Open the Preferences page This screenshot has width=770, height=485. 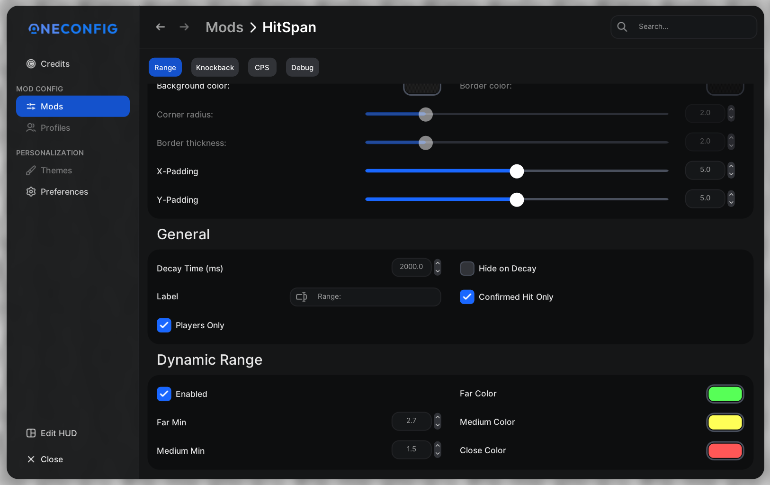coord(73,192)
